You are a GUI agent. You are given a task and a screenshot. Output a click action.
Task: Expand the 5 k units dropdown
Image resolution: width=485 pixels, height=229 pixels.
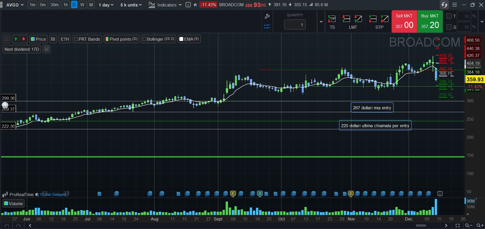(x=131, y=5)
